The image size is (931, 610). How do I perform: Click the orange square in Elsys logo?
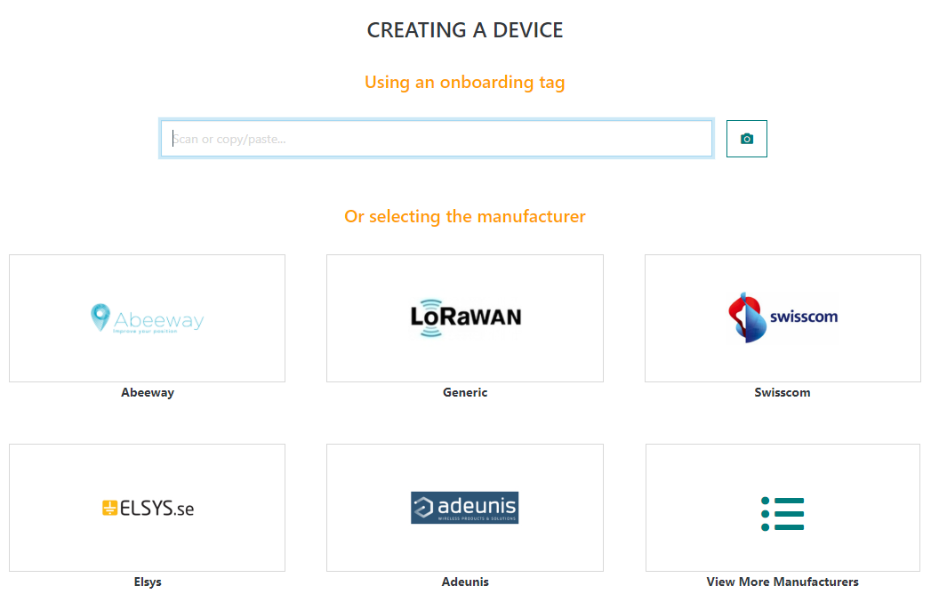click(x=110, y=509)
